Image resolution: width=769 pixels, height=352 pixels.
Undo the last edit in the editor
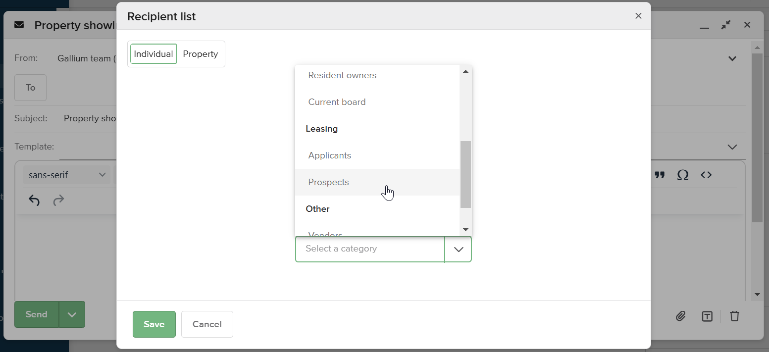click(x=34, y=200)
